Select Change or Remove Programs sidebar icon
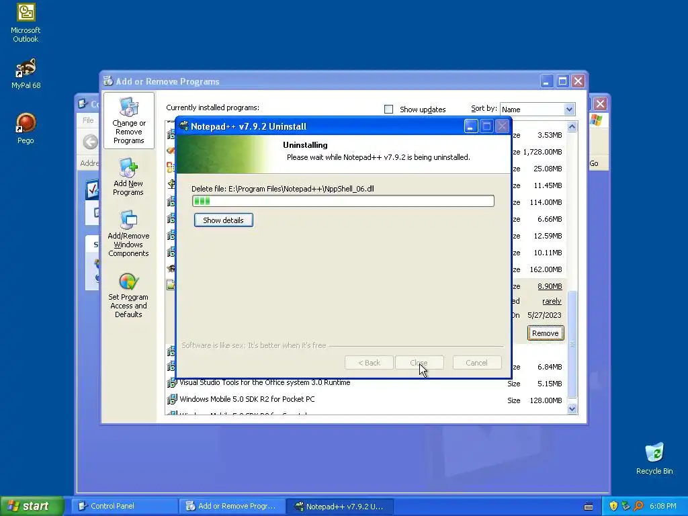Screen dimensions: 688x516 pos(128,121)
